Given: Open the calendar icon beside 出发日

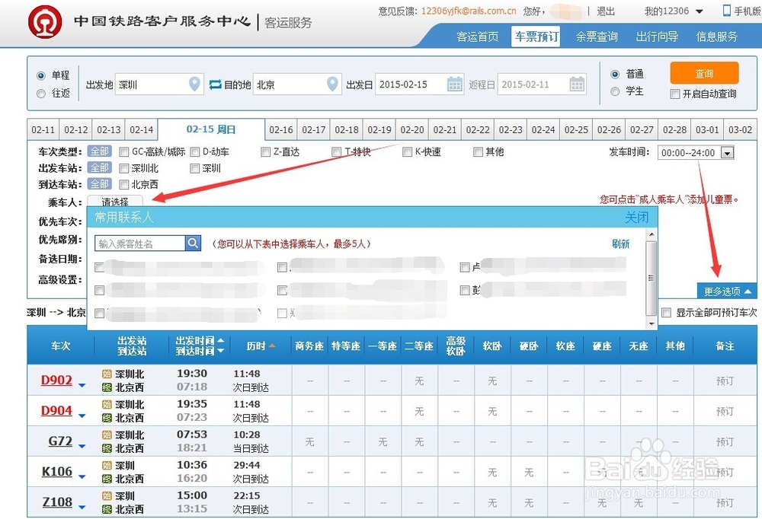Looking at the screenshot, I should 454,84.
